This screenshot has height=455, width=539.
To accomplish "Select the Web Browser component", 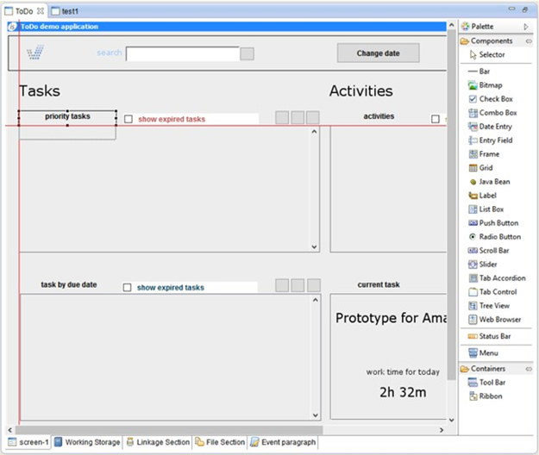I will [x=499, y=320].
